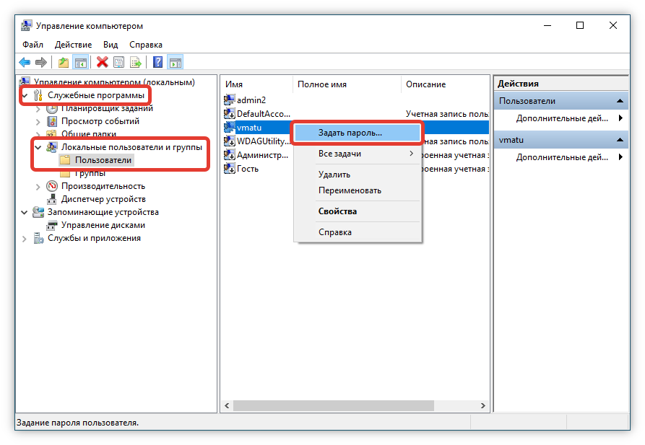Click the Export list toolbar icon
This screenshot has width=645, height=445.
click(134, 63)
